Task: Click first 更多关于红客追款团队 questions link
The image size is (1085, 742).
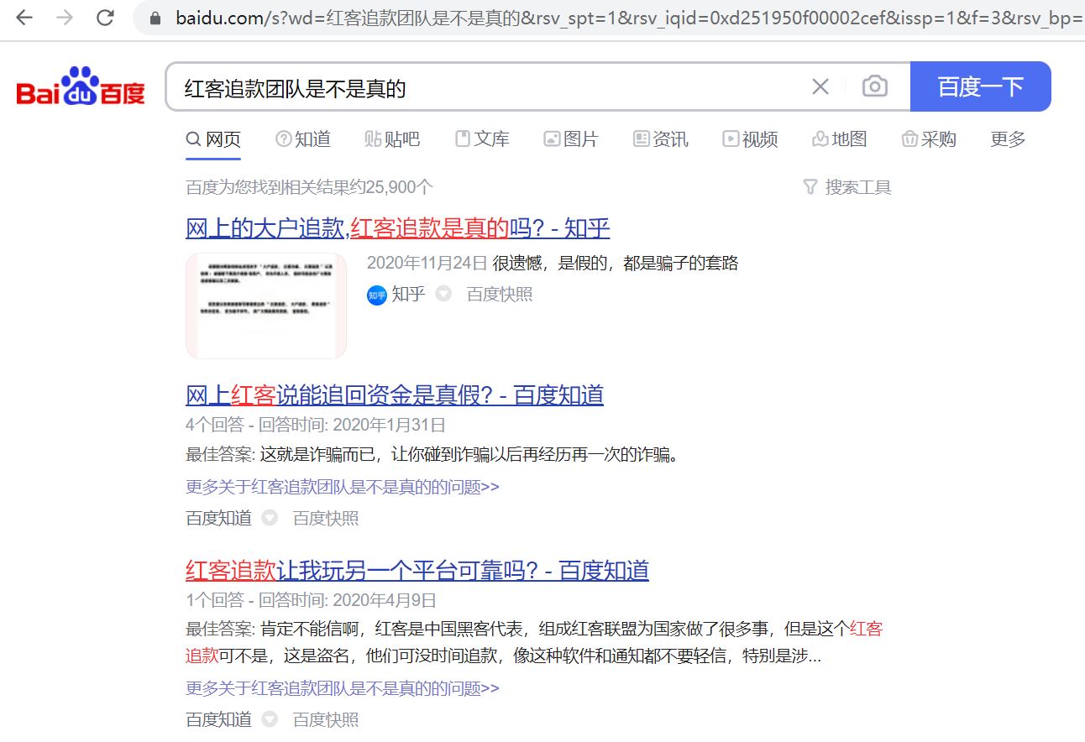Action: (343, 487)
